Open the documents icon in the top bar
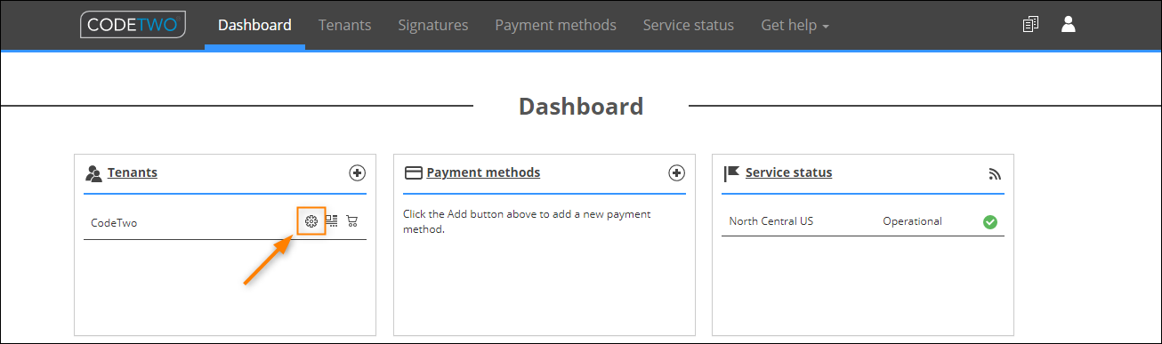Screen dimensions: 1162x344 tap(1030, 25)
